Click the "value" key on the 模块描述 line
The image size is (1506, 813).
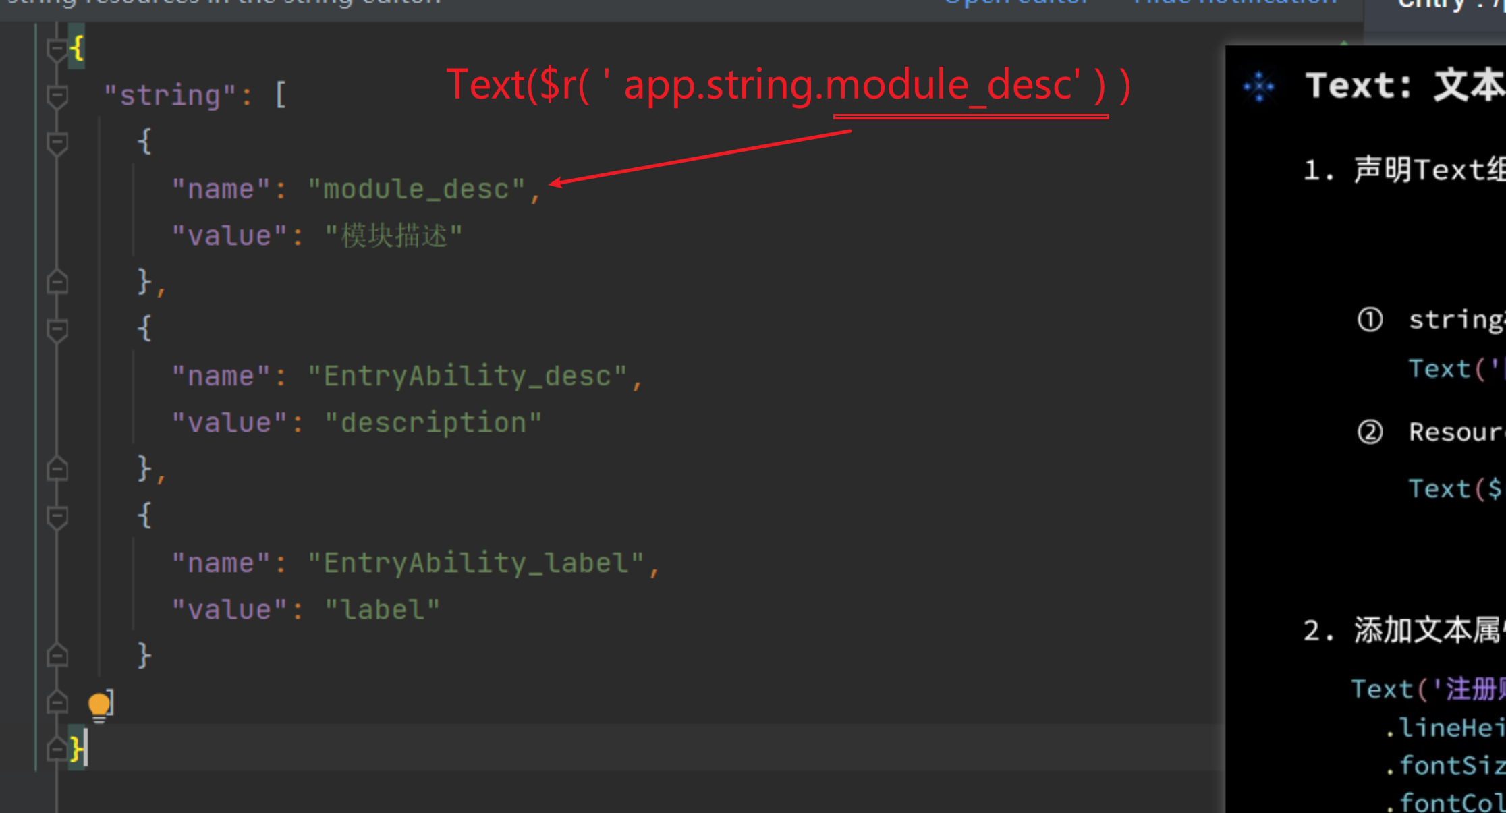click(229, 236)
